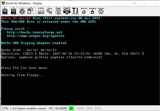Image resolution: width=160 pixels, height=111 pixels.
Task: Maximize the Bochs Display window
Action: click(x=145, y=3)
